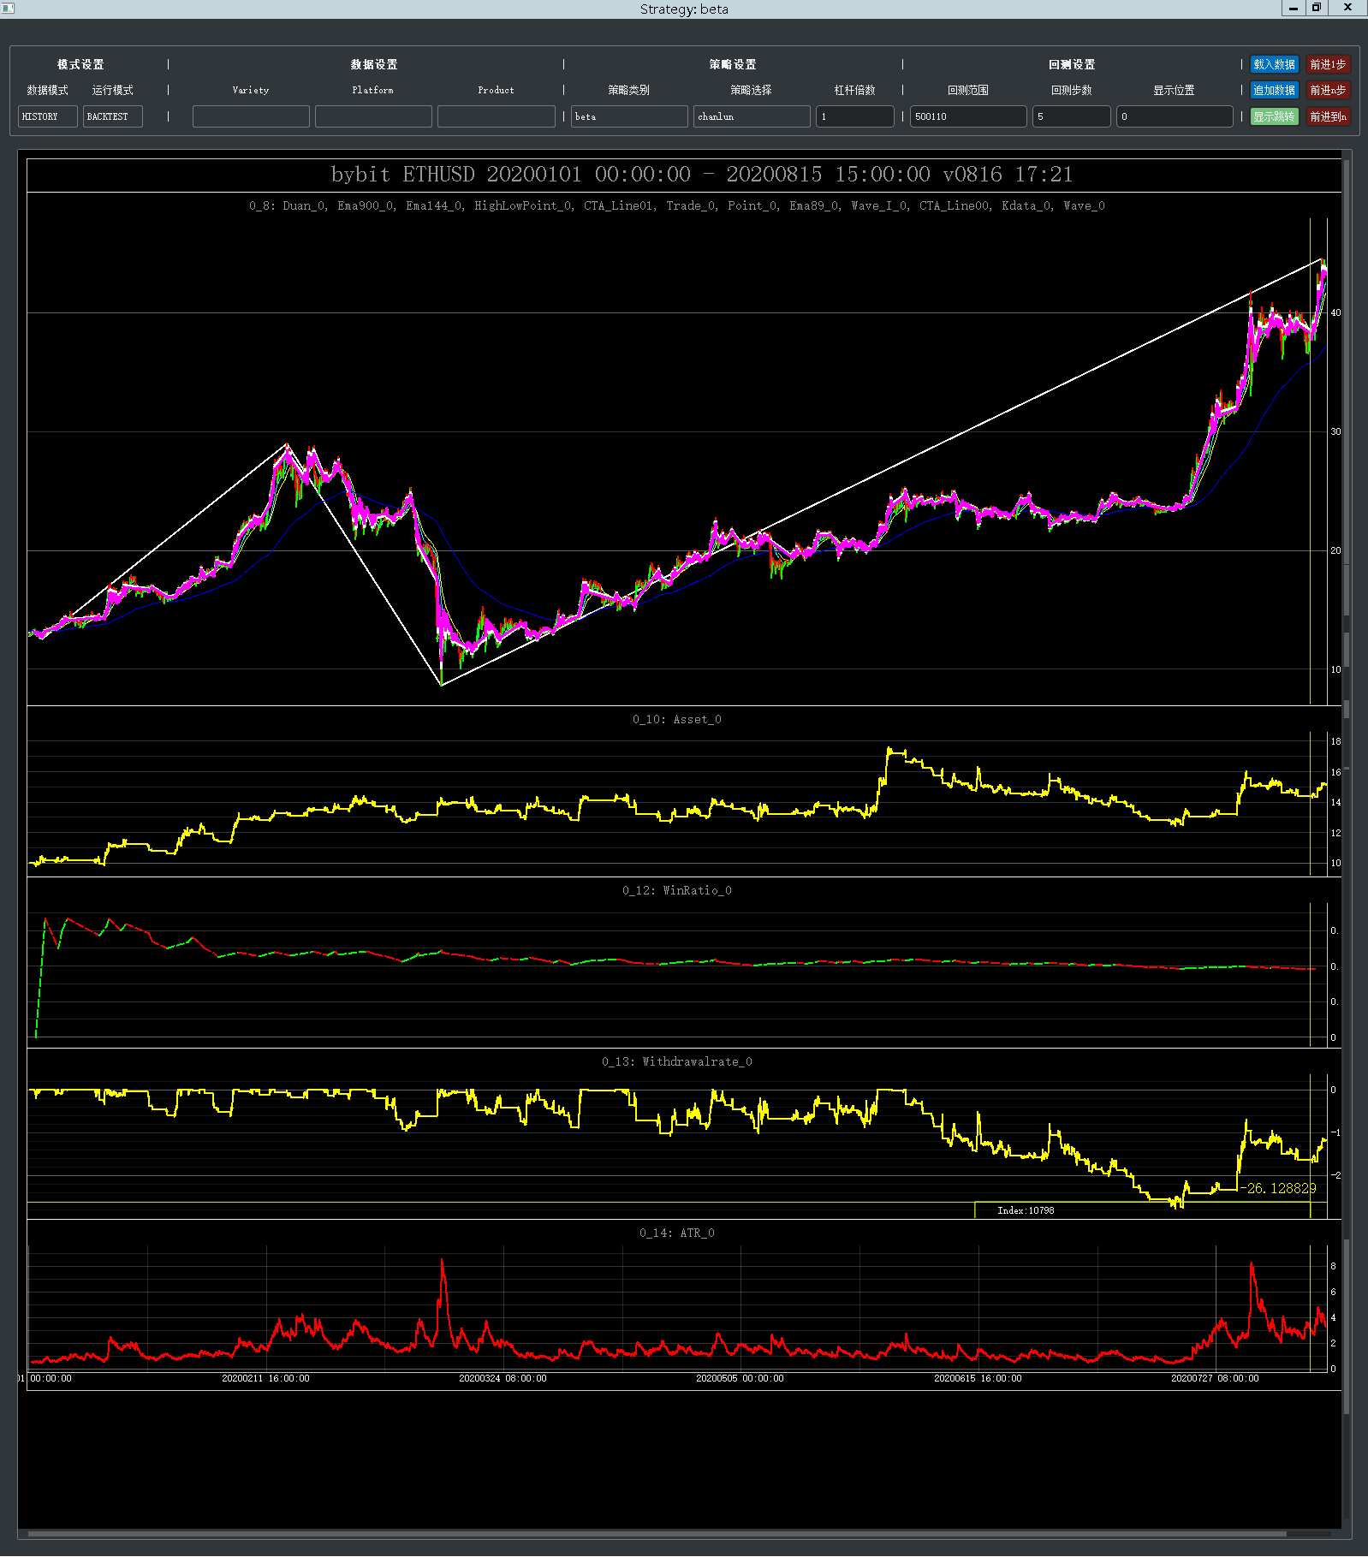Click the 策略选择 label
Screen dimensions: 1368x1557
pos(752,90)
